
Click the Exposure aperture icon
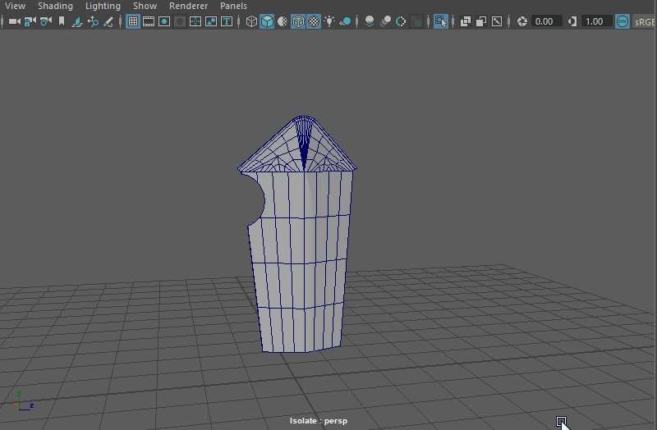pyautogui.click(x=521, y=21)
